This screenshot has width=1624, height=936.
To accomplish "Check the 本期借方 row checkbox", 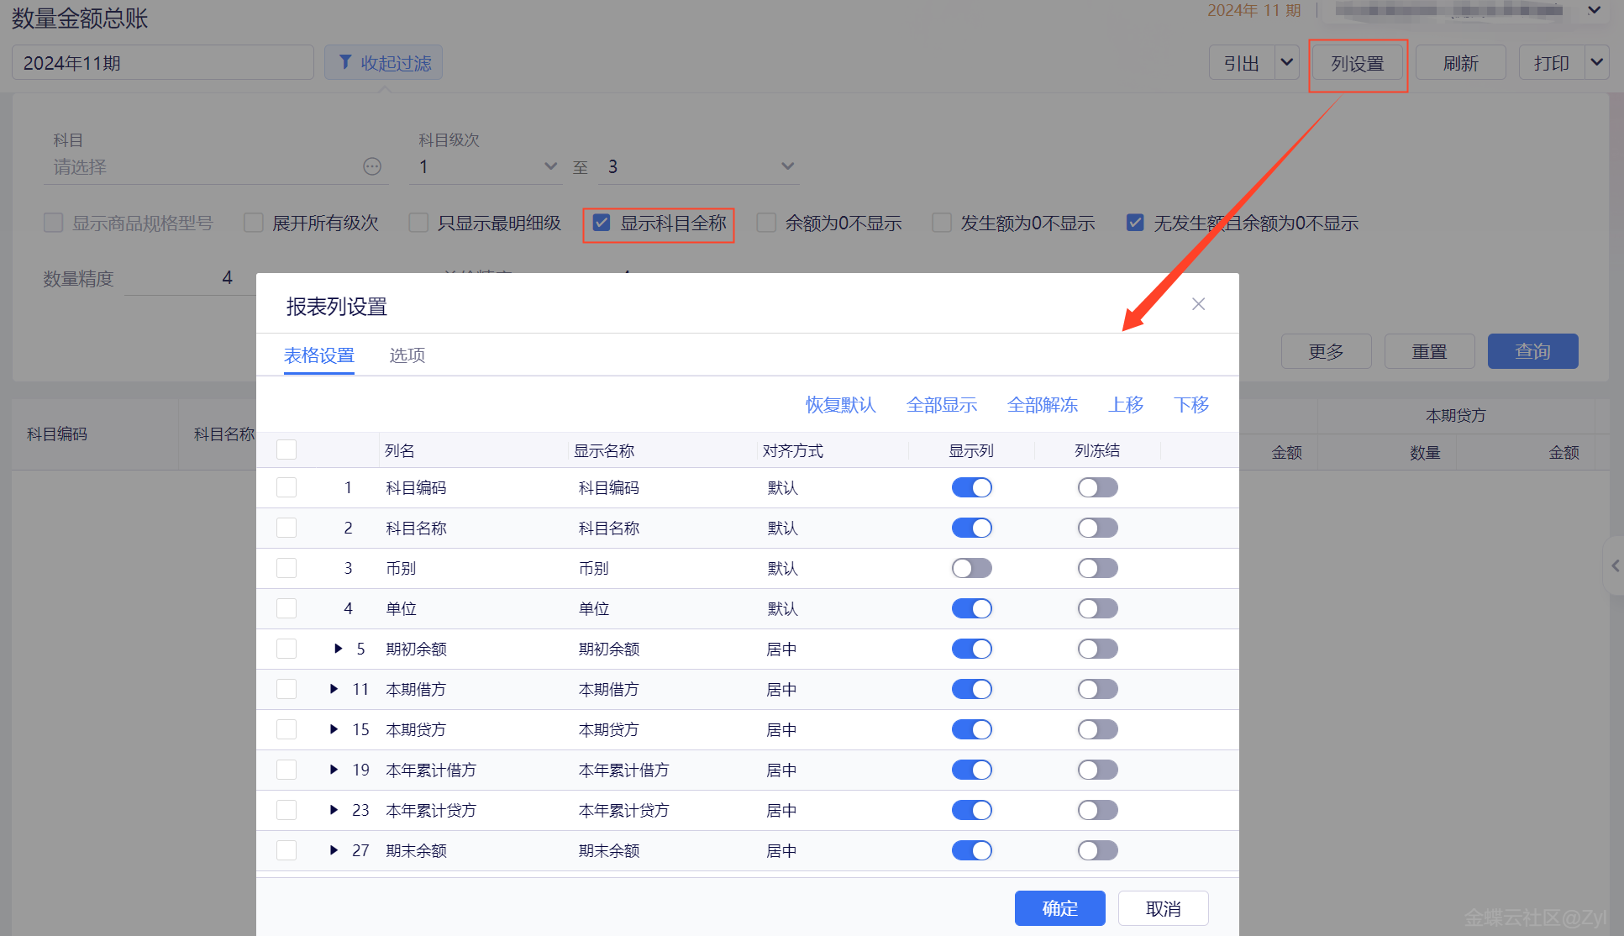I will [x=286, y=689].
